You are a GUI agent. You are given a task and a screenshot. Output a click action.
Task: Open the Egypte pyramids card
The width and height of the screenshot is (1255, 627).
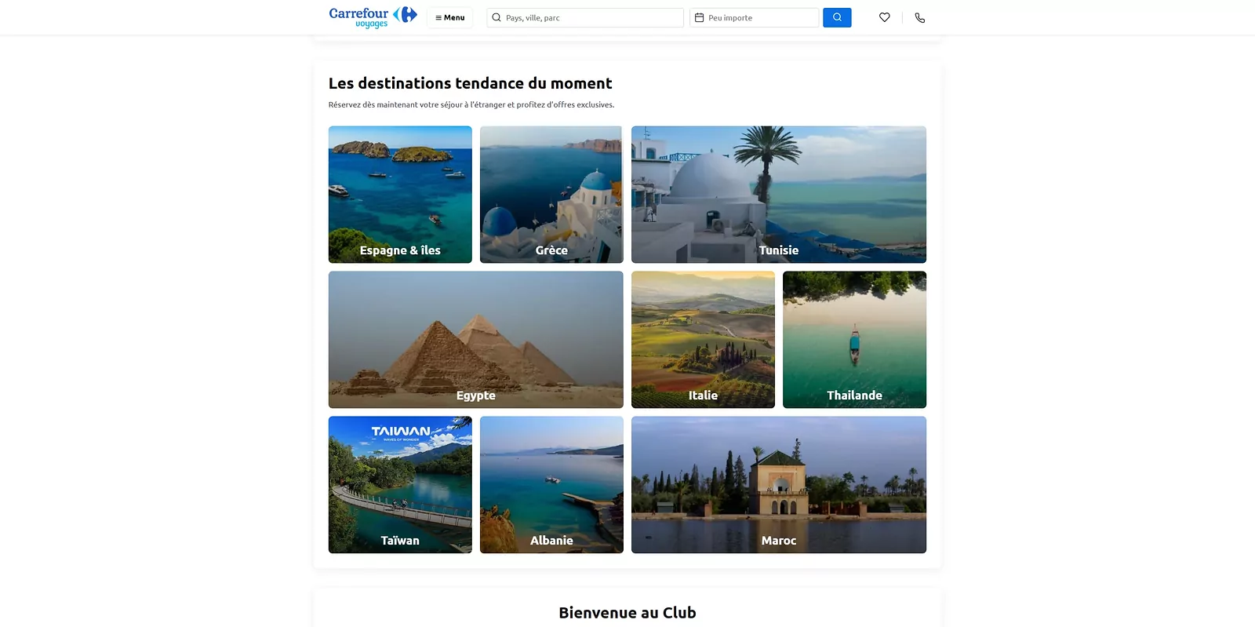click(x=476, y=340)
